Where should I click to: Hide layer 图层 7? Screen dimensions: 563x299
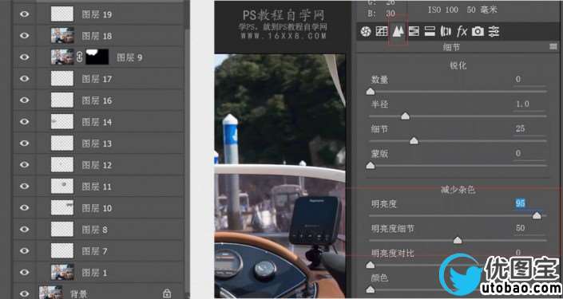tap(24, 250)
